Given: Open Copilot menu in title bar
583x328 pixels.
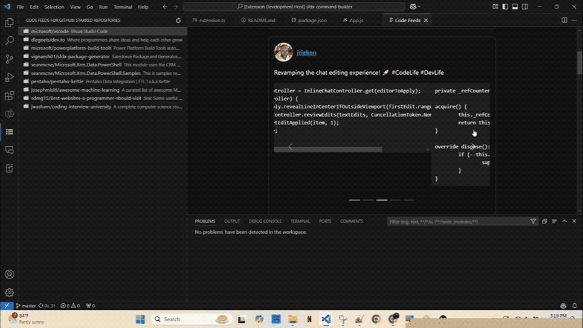Looking at the screenshot, I should click(x=415, y=6).
